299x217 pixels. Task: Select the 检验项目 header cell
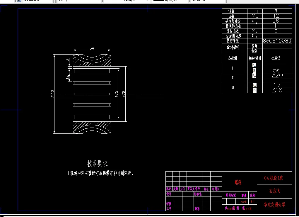[255, 58]
